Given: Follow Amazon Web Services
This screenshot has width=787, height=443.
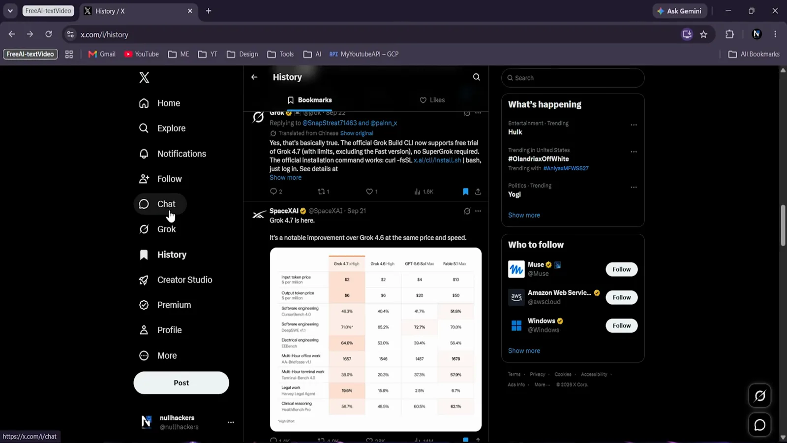Looking at the screenshot, I should (622, 297).
